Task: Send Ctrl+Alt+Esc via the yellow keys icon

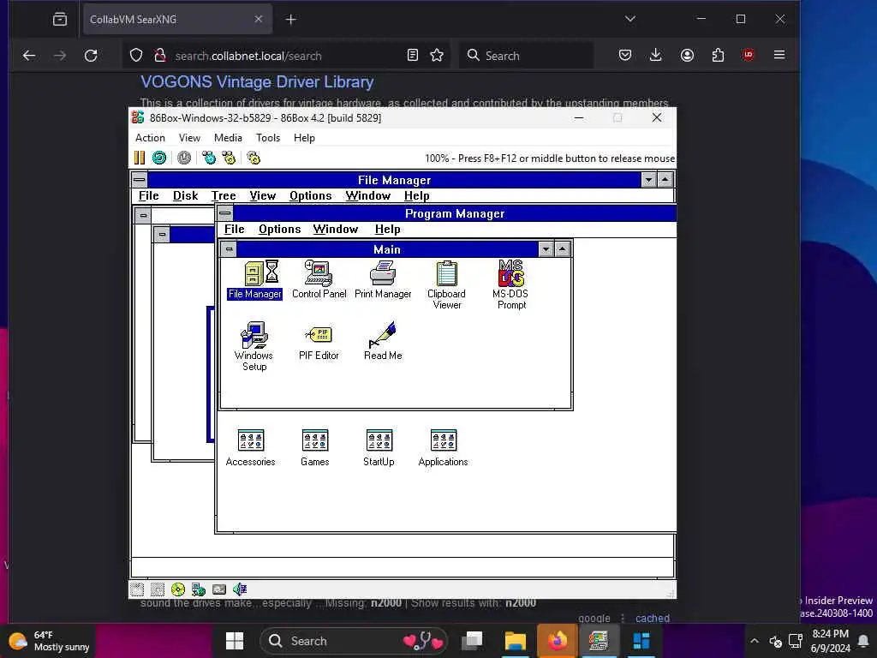Action: coord(229,158)
